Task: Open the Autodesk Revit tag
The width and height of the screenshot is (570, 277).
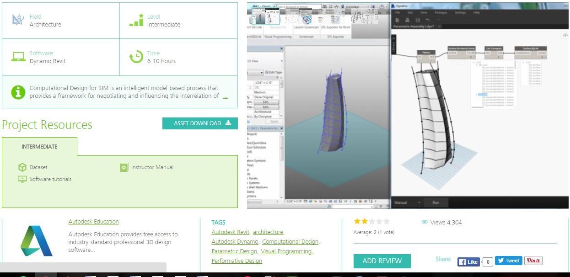Action: [x=231, y=232]
